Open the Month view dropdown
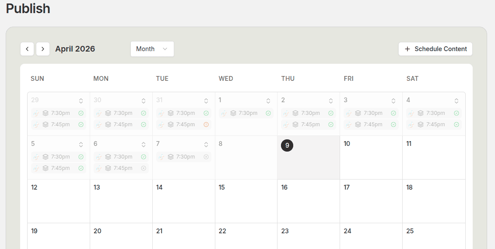Image resolution: width=495 pixels, height=249 pixels. tap(152, 49)
